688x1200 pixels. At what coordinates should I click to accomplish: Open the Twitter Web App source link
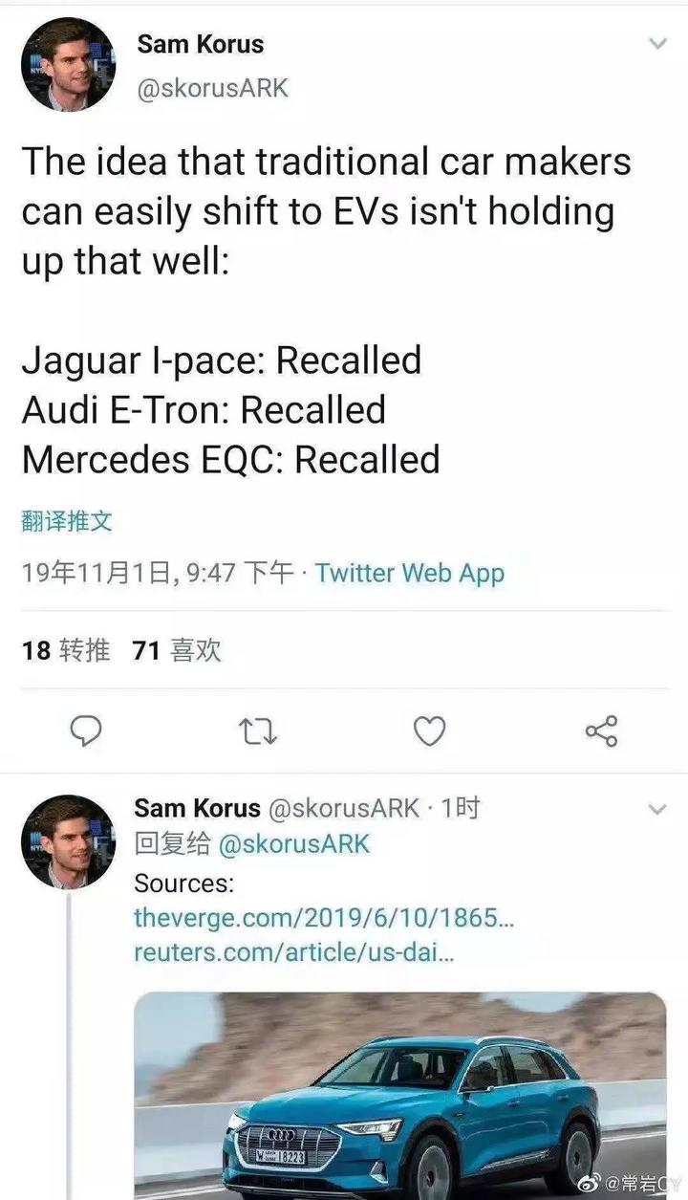click(x=410, y=573)
